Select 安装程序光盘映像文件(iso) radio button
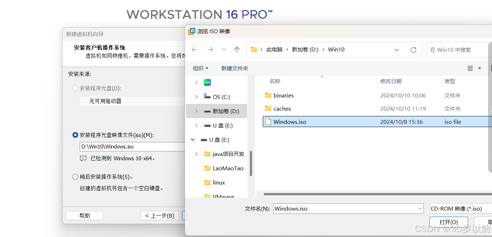 pyautogui.click(x=75, y=135)
